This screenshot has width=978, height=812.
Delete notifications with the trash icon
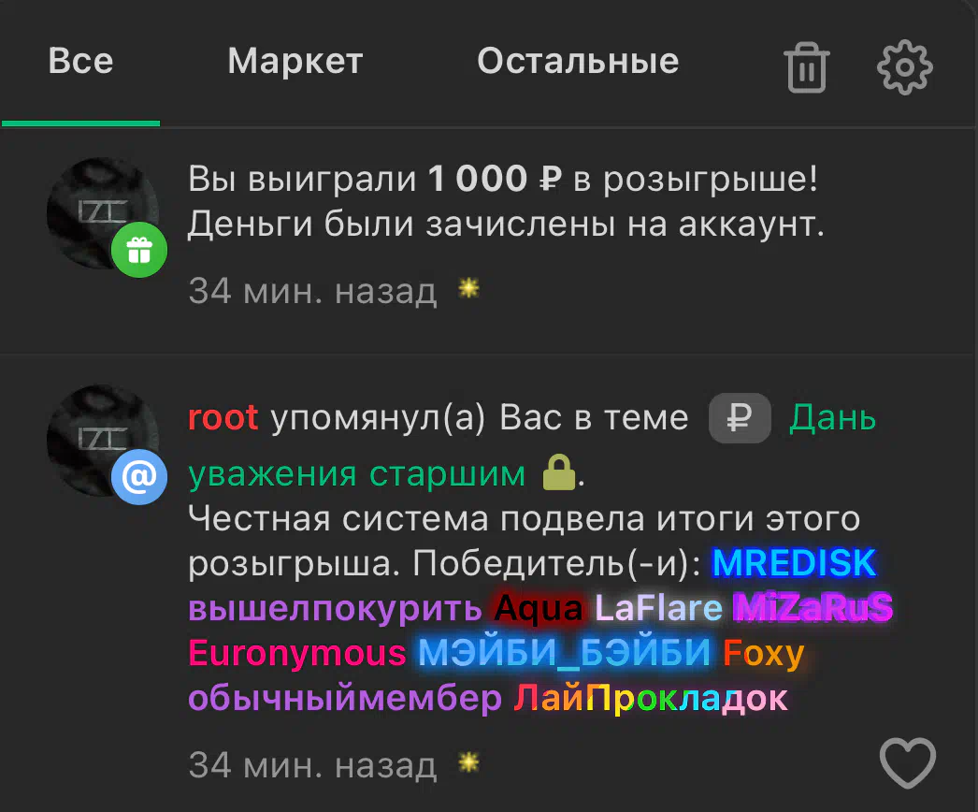tap(807, 67)
